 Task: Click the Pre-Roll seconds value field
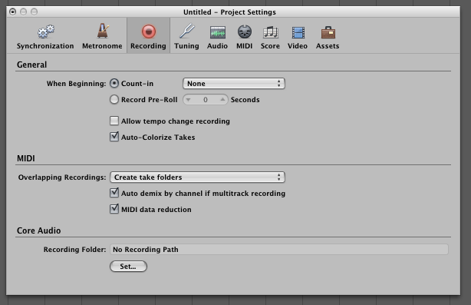(206, 100)
